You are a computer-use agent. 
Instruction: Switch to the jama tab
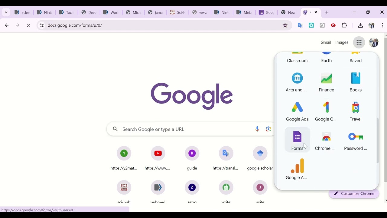coord(155,12)
